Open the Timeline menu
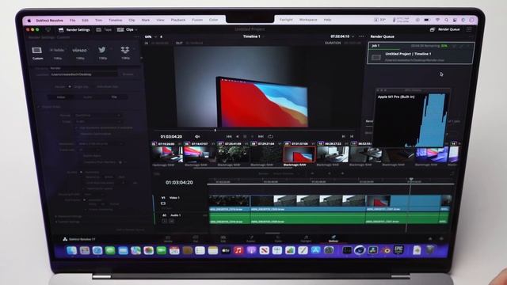The width and height of the screenshot is (507, 285). pyautogui.click(x=115, y=20)
